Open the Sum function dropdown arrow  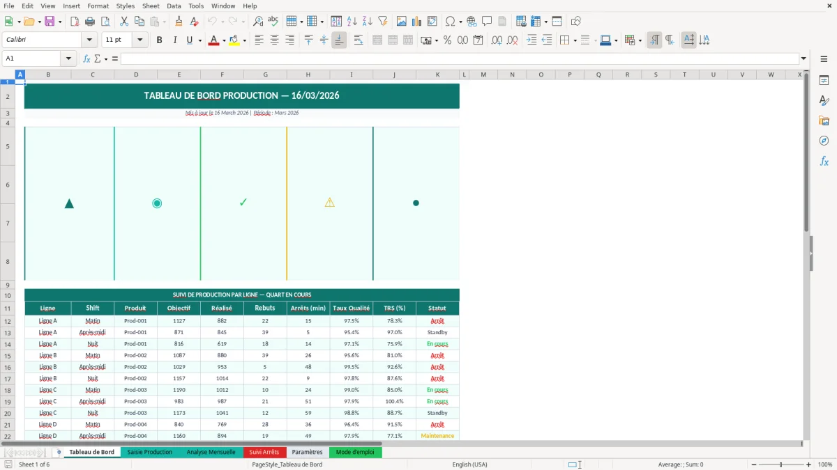(x=106, y=58)
